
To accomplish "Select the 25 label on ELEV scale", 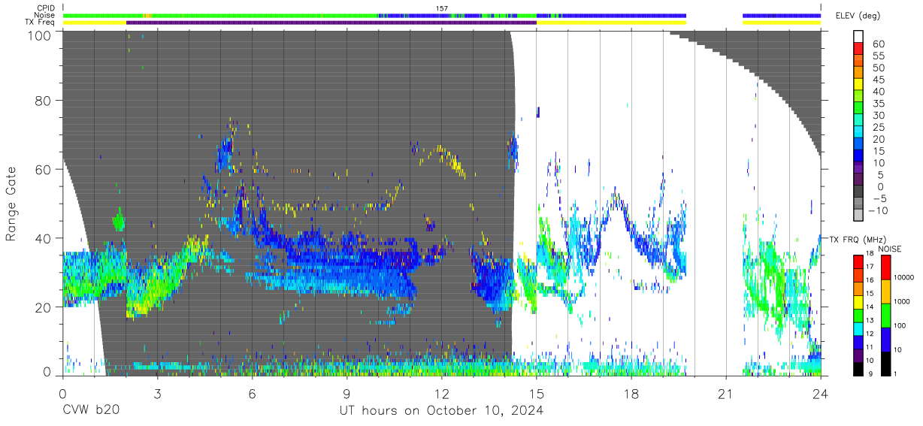I will click(x=877, y=128).
